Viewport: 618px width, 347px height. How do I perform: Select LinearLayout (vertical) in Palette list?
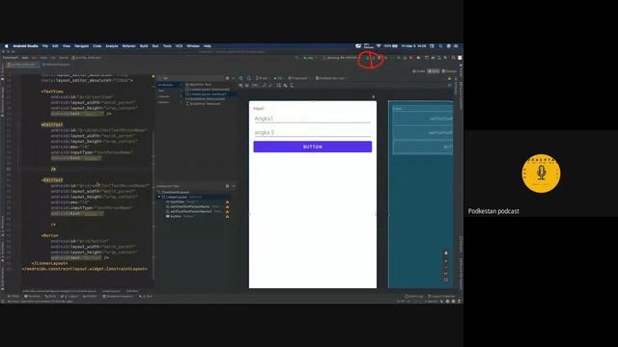coord(208,94)
